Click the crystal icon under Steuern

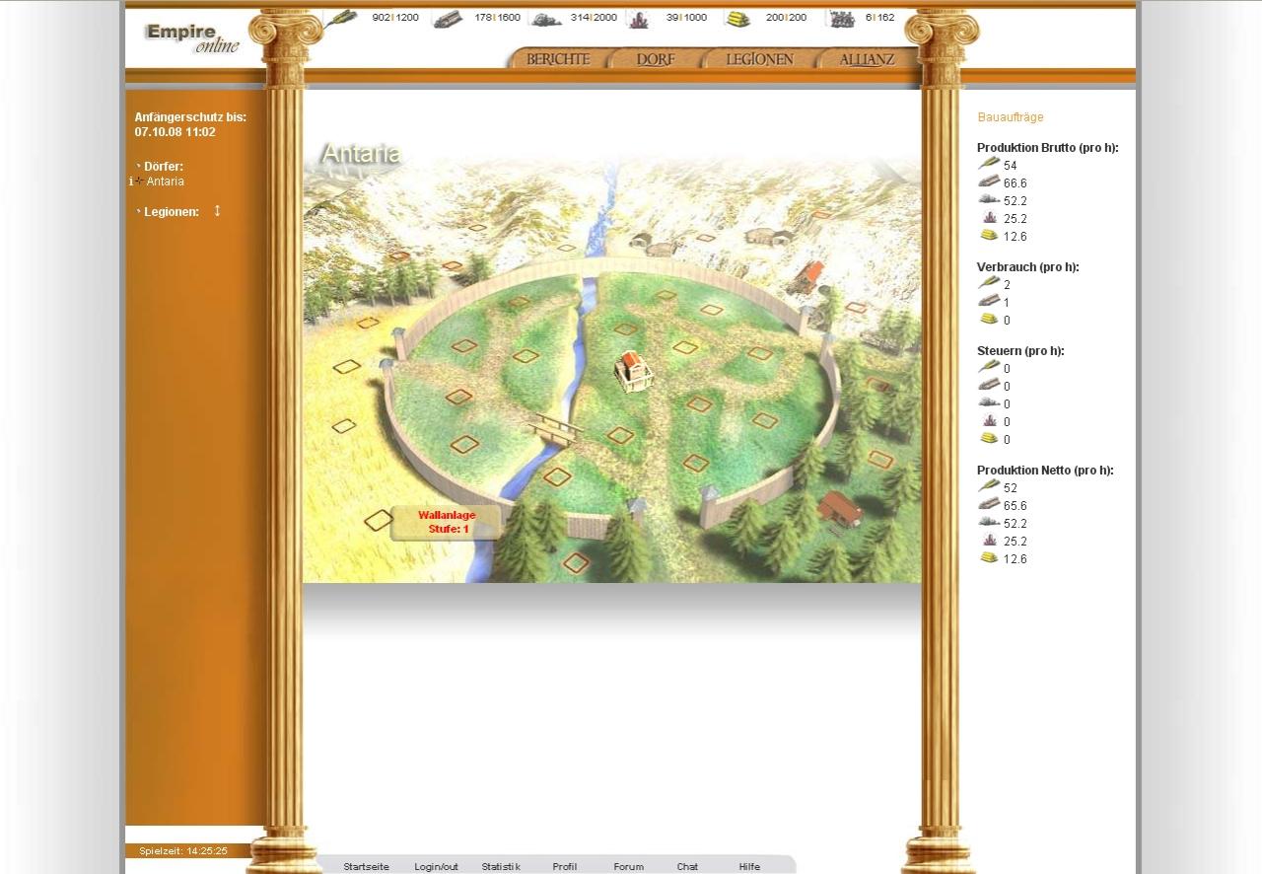(990, 420)
